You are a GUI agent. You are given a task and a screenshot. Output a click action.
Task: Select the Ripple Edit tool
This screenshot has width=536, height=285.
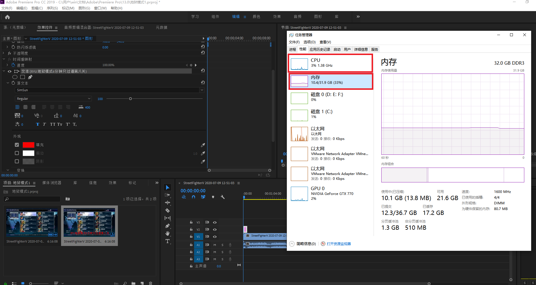(x=168, y=203)
